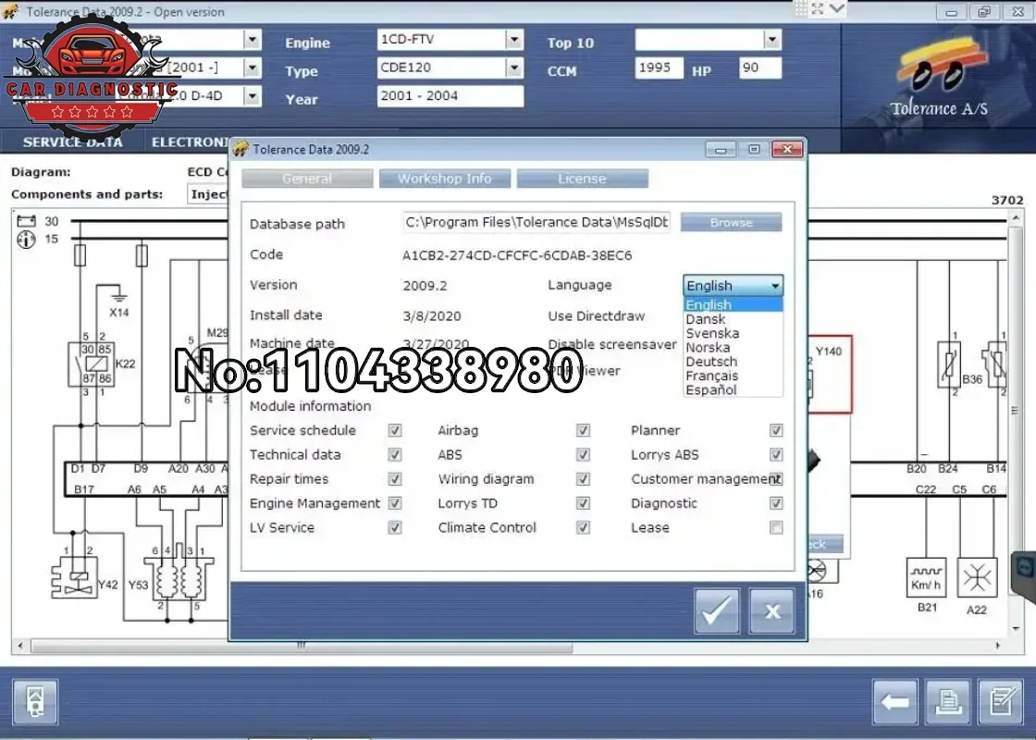Click the A22 component symbol

tap(977, 577)
